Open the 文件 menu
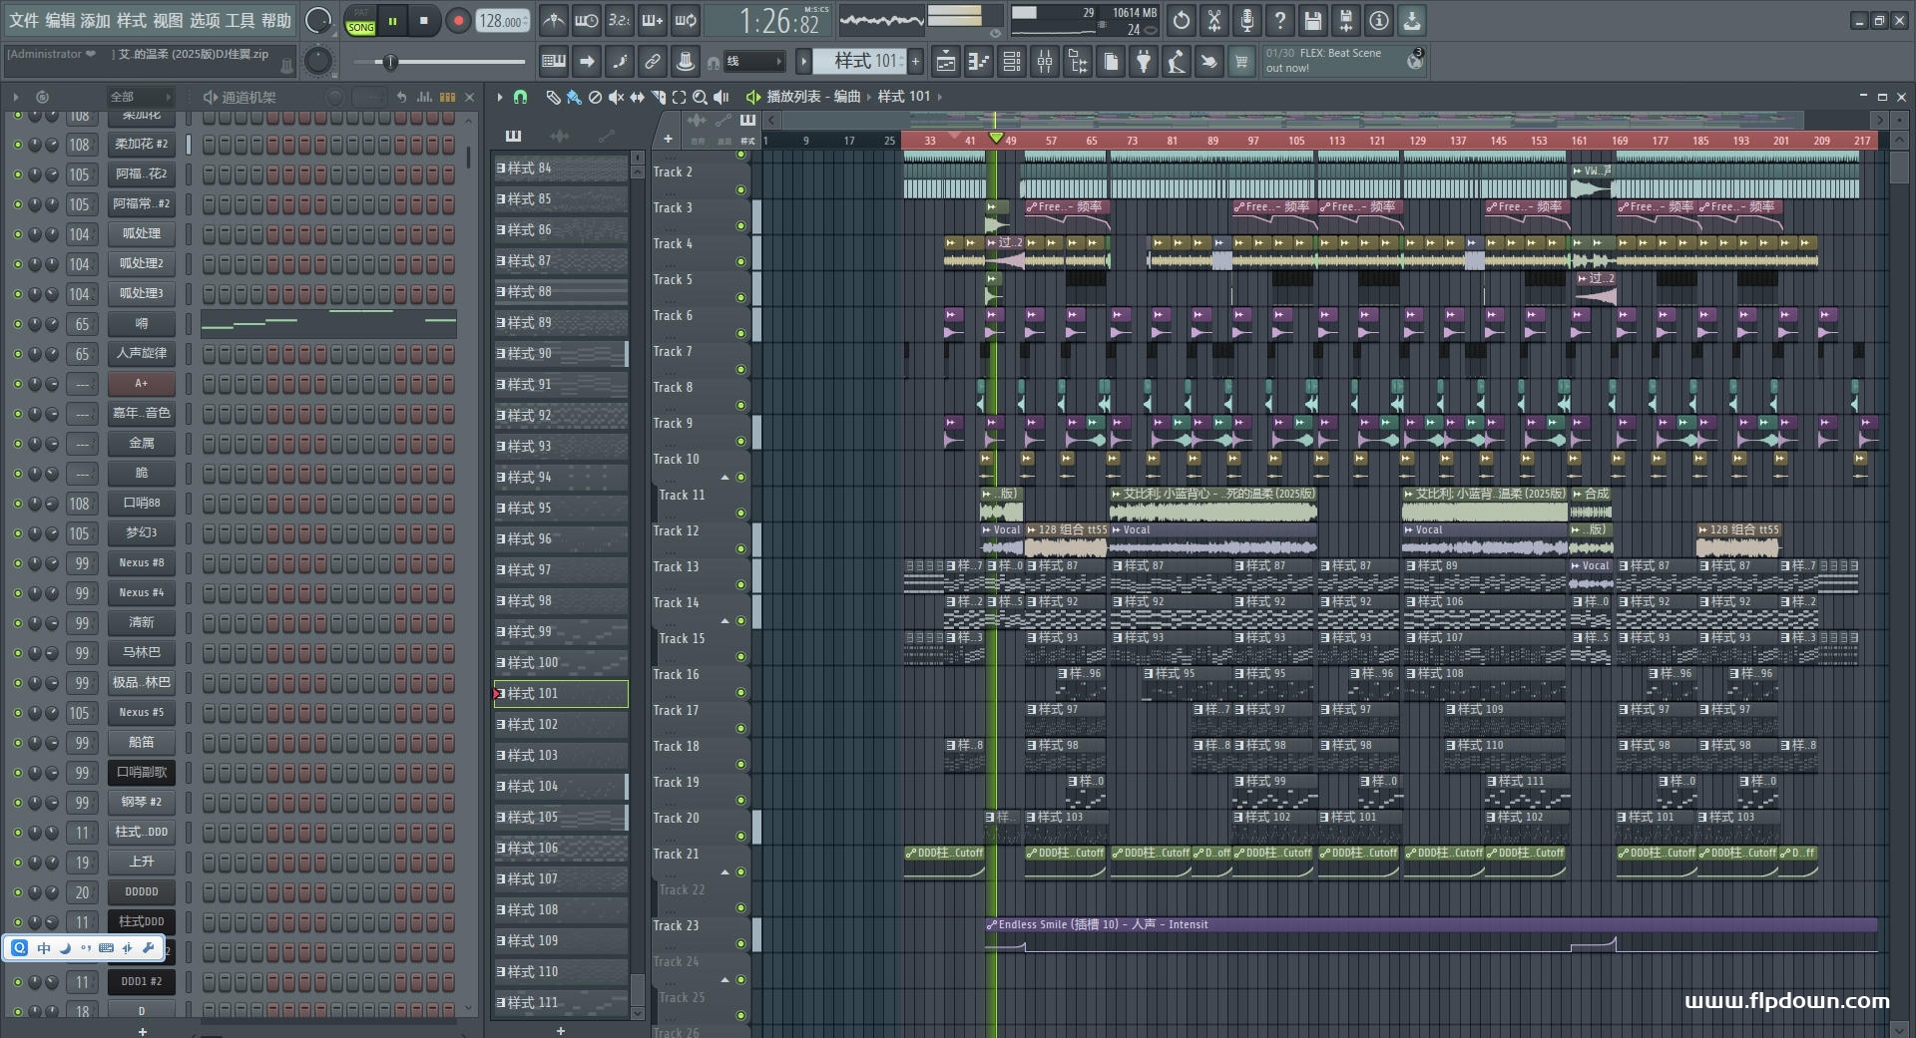The image size is (1916, 1038). (x=24, y=20)
